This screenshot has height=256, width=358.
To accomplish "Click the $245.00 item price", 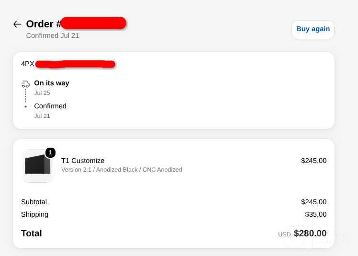I will tap(313, 161).
